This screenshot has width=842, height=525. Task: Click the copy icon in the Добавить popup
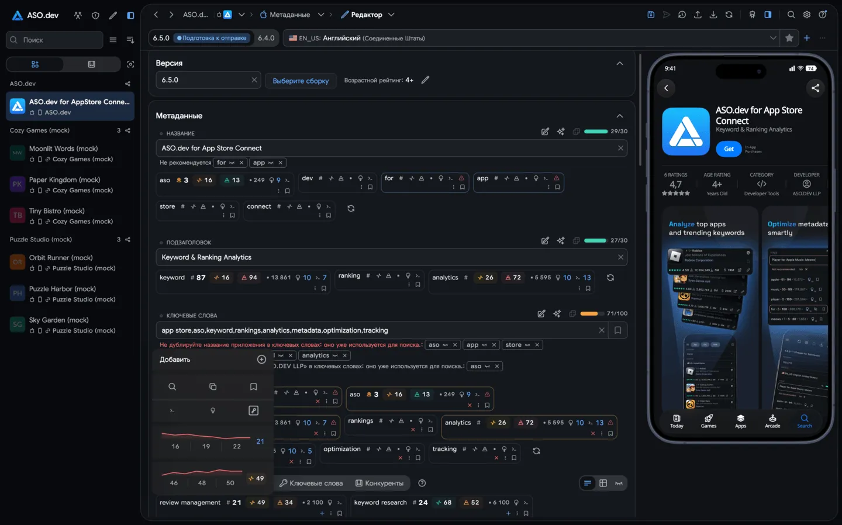(x=213, y=386)
